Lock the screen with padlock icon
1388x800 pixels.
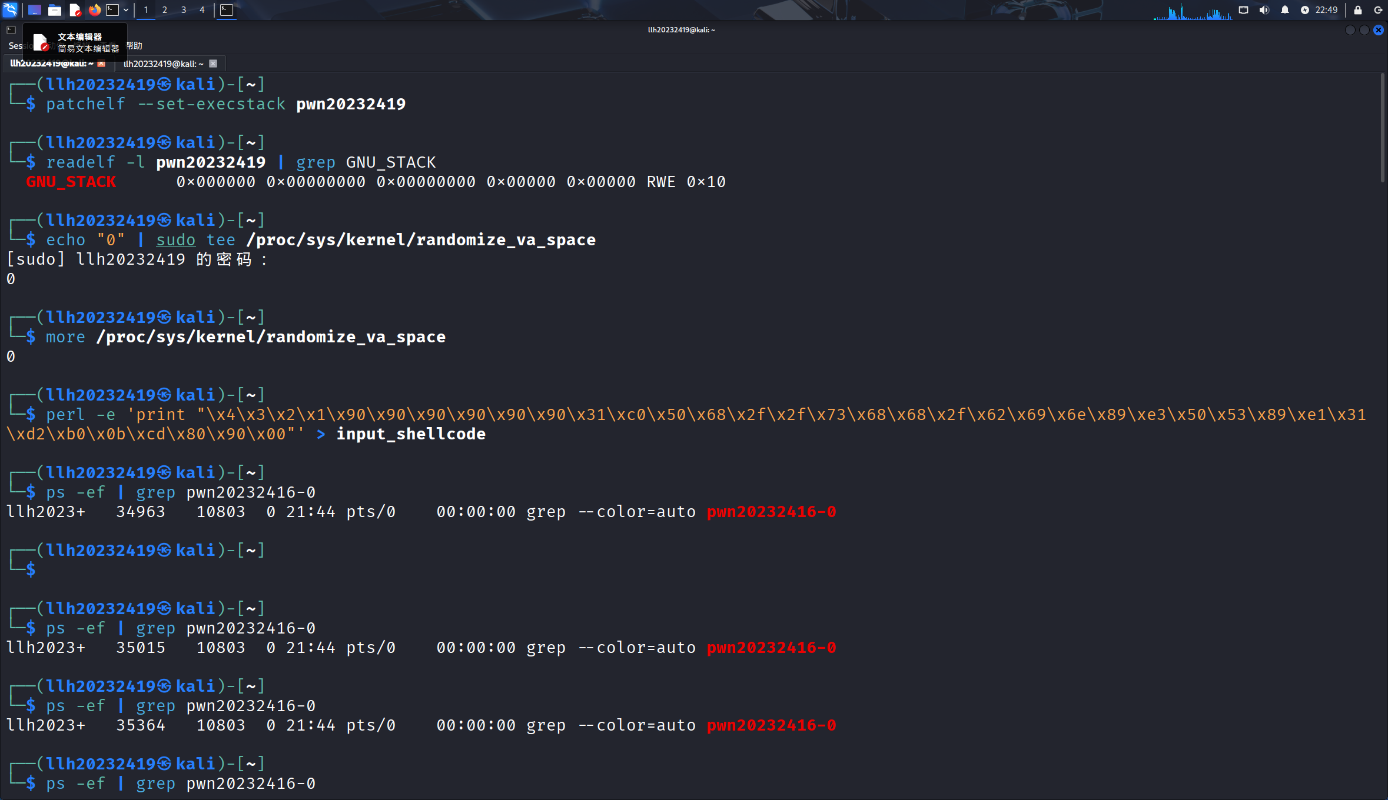coord(1358,9)
